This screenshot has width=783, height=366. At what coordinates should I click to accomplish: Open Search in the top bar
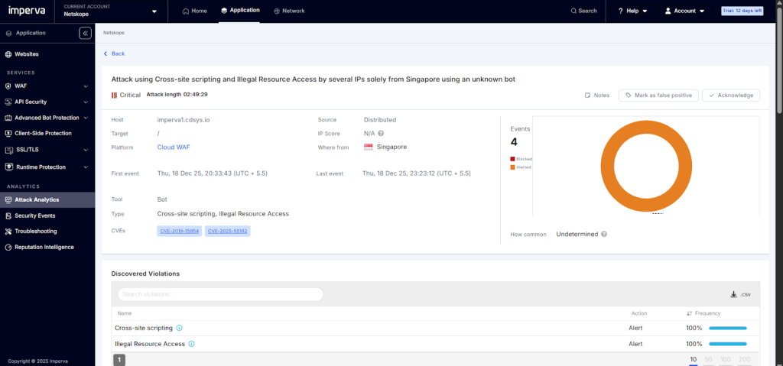(583, 11)
